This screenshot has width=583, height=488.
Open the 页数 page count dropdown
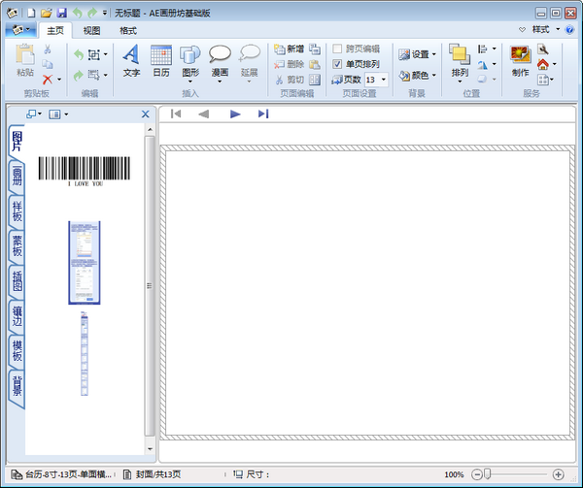point(384,80)
